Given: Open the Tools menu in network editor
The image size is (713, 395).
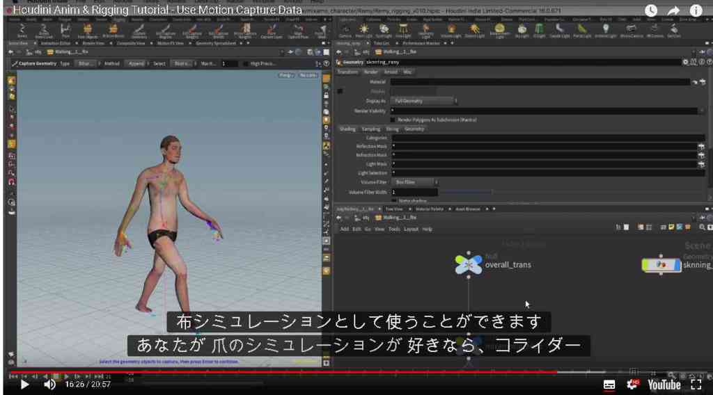Looking at the screenshot, I should pyautogui.click(x=394, y=229).
